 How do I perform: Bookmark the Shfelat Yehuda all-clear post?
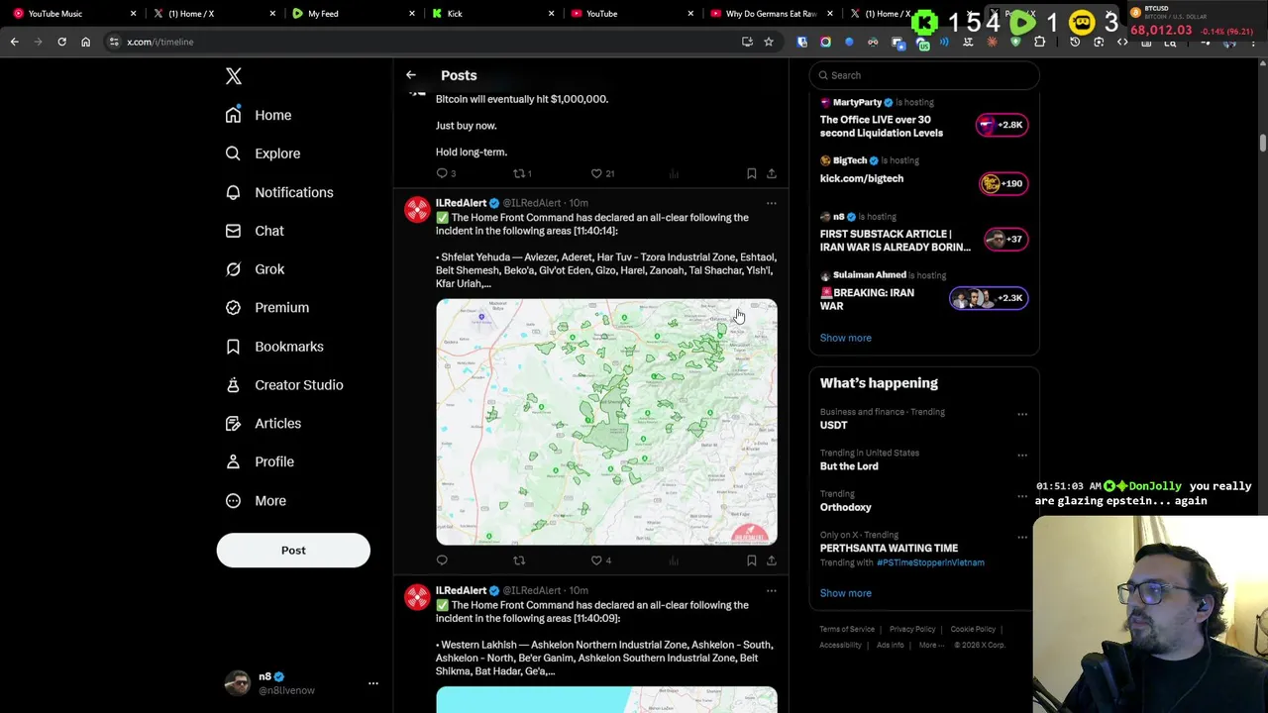(x=752, y=560)
